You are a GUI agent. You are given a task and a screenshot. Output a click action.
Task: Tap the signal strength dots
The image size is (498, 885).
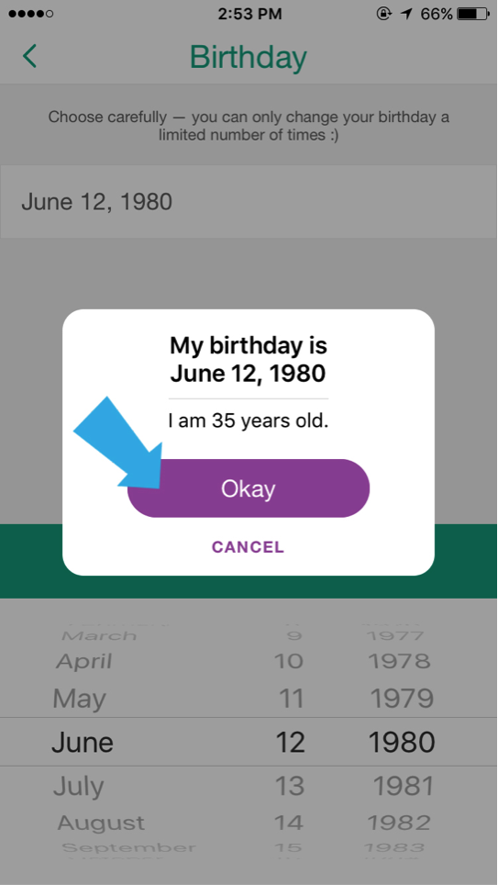pos(31,14)
